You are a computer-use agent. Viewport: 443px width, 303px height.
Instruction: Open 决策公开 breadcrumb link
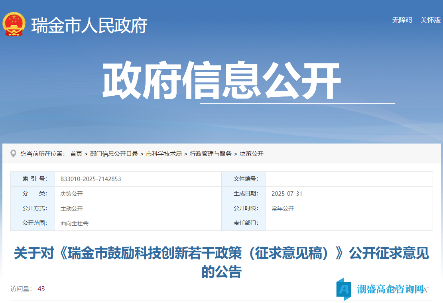click(x=252, y=153)
